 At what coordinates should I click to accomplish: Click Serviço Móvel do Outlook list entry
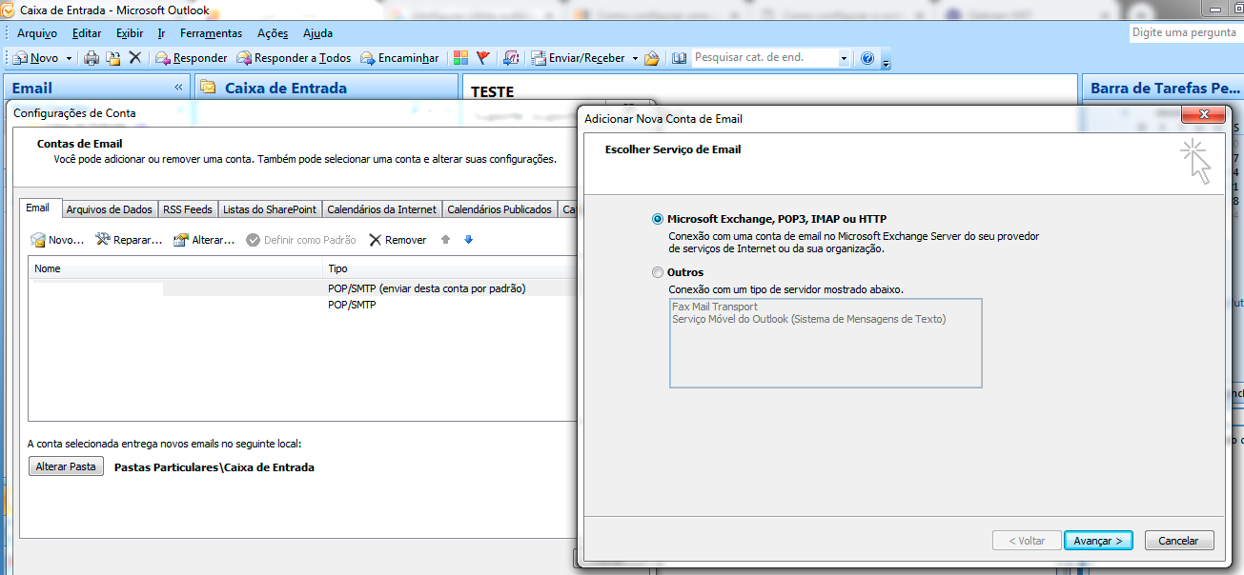pyautogui.click(x=809, y=319)
